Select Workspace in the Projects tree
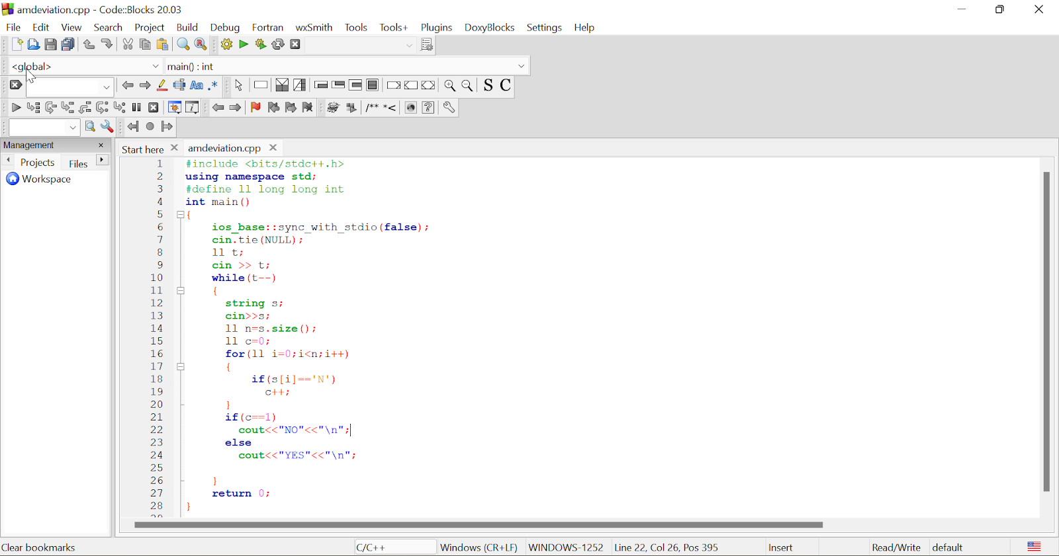The image size is (1059, 556). pyautogui.click(x=46, y=179)
